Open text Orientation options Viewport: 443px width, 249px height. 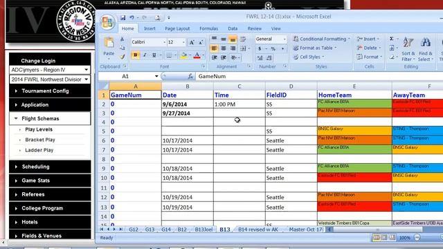(234, 57)
